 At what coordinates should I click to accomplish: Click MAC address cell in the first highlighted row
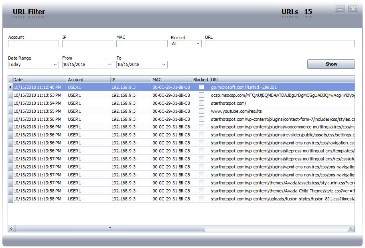pos(172,87)
